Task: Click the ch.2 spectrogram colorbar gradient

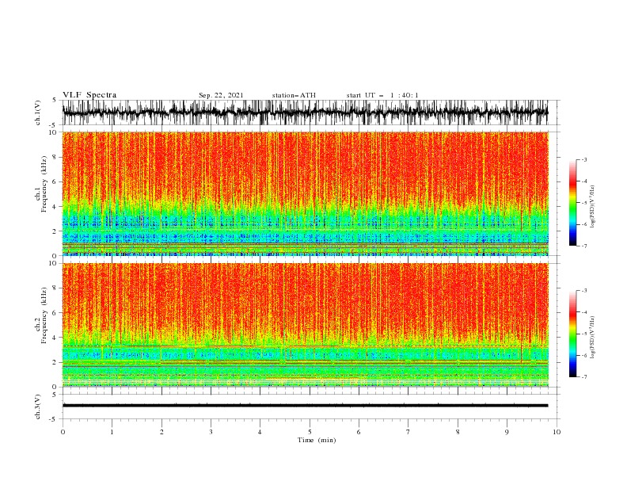Action: click(x=573, y=334)
